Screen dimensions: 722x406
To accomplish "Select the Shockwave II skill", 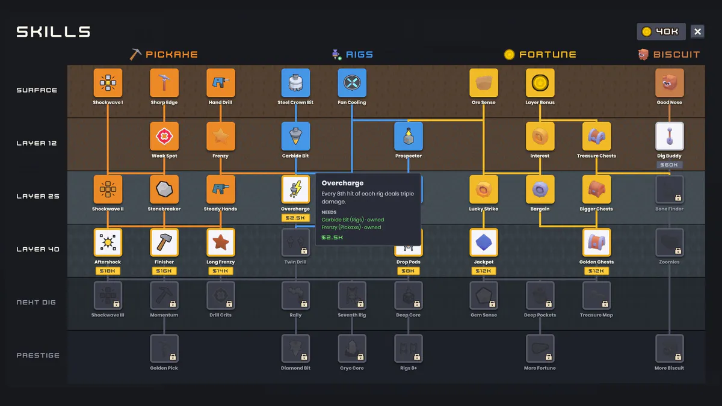I will pyautogui.click(x=108, y=189).
